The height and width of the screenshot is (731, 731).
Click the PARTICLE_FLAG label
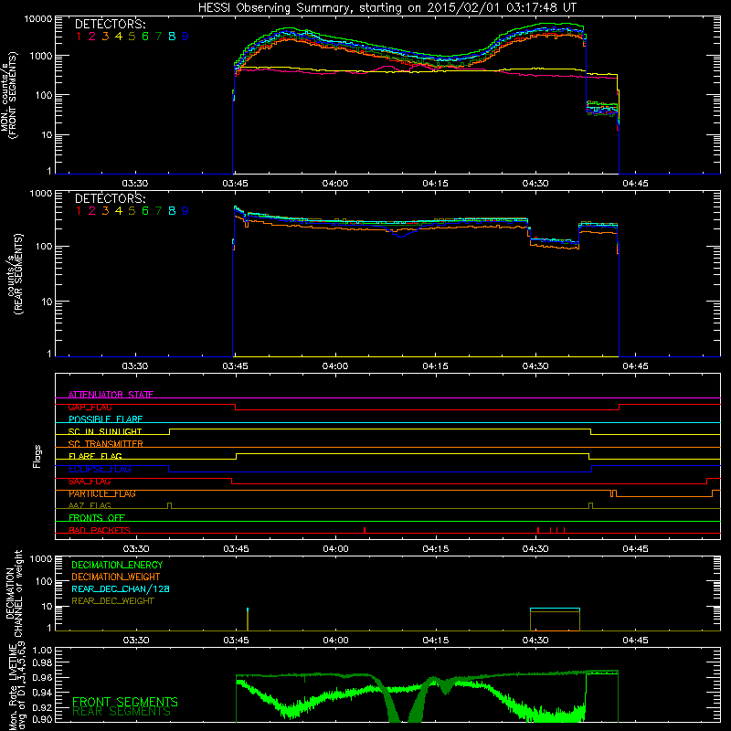click(102, 493)
